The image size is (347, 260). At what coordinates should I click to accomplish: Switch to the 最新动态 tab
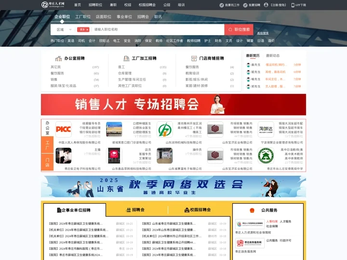pos(273,55)
